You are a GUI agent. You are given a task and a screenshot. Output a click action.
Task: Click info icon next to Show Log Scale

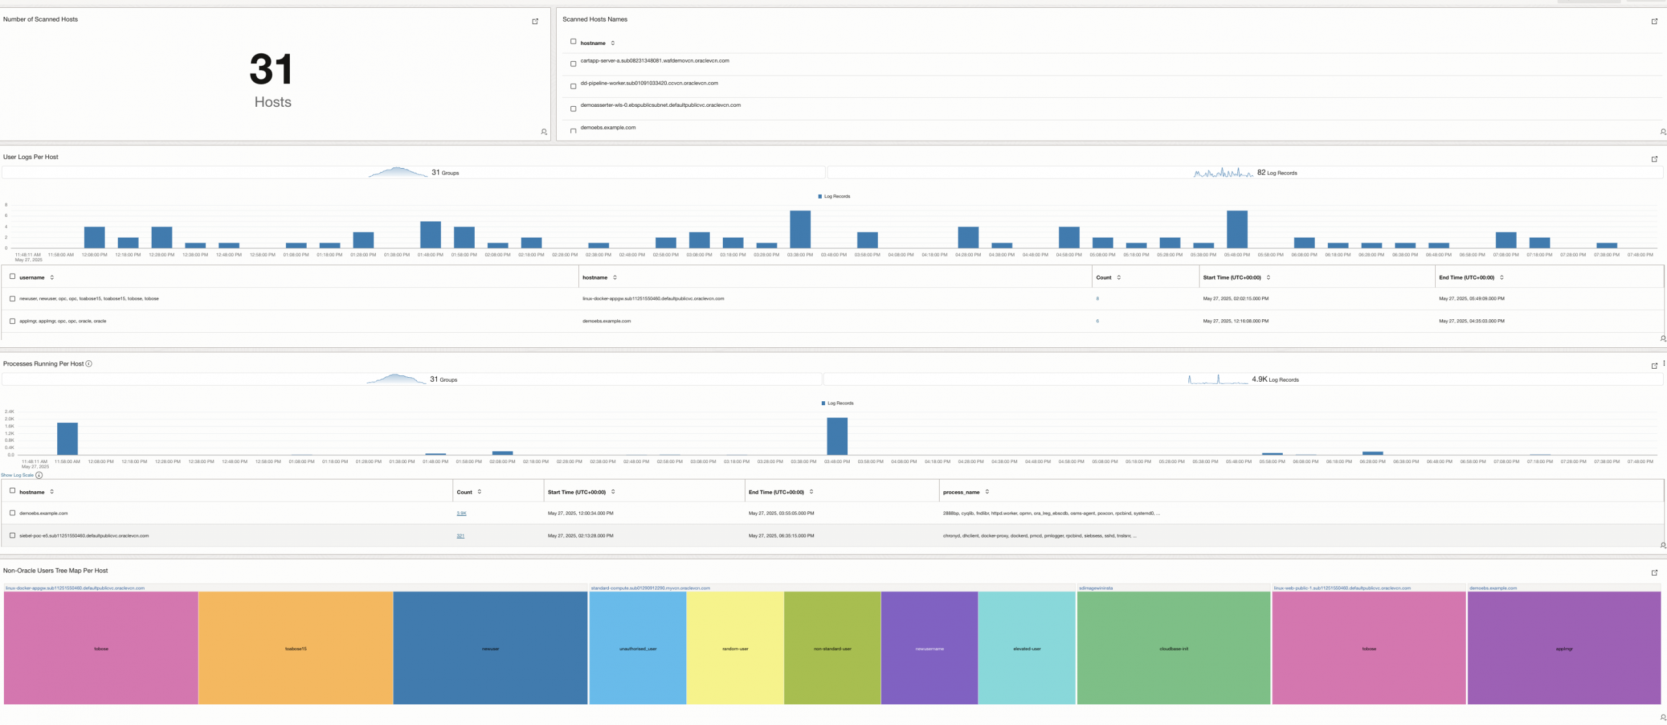[39, 475]
